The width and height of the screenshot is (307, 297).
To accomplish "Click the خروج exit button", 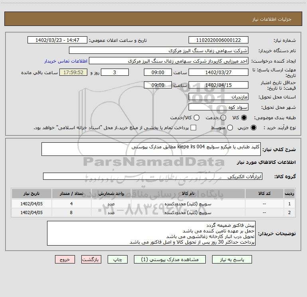I will click(65, 260).
